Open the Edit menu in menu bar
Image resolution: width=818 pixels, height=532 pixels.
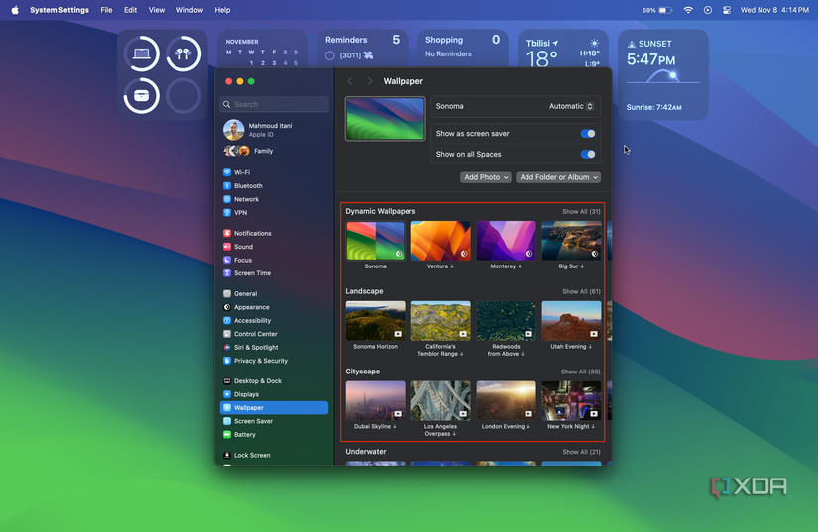(x=130, y=10)
